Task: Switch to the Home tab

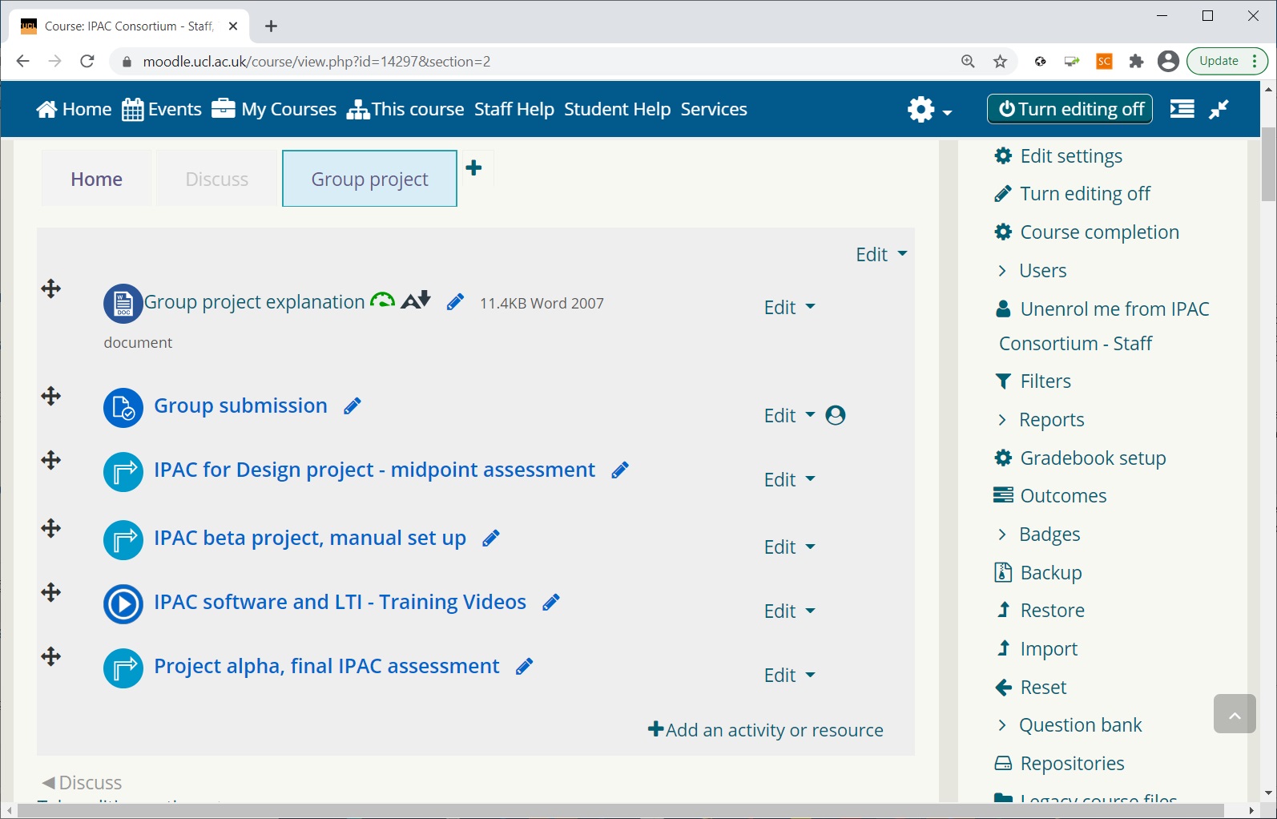Action: tap(96, 179)
